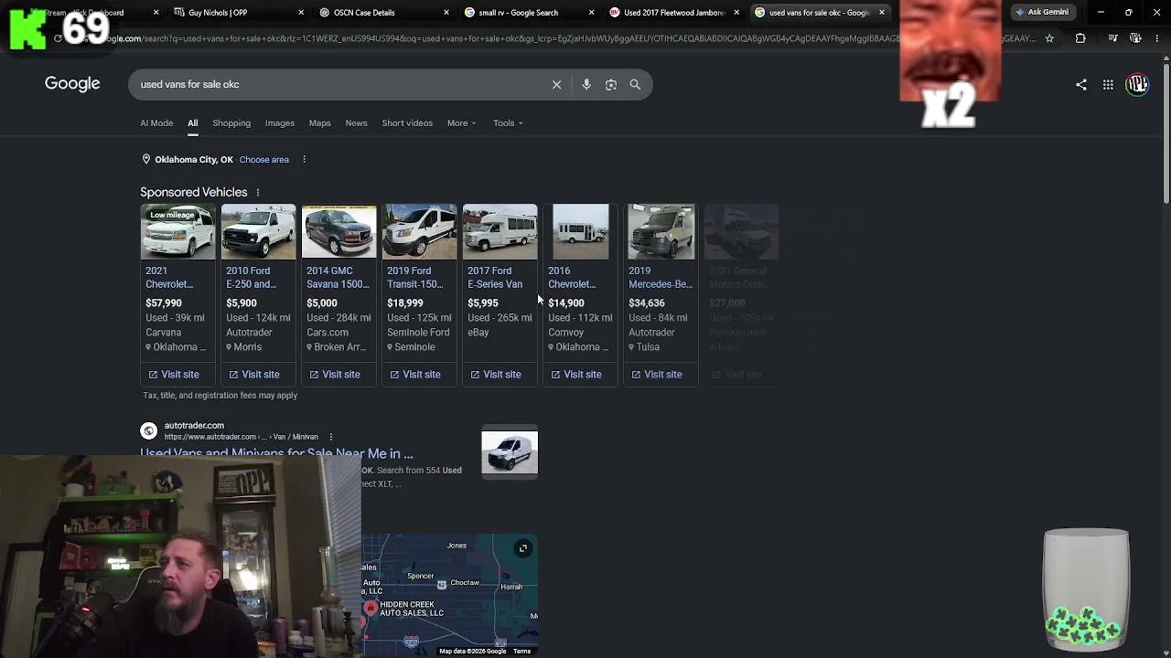
Task: Click the Hidden Creek Auto Sales map pin
Action: (371, 608)
